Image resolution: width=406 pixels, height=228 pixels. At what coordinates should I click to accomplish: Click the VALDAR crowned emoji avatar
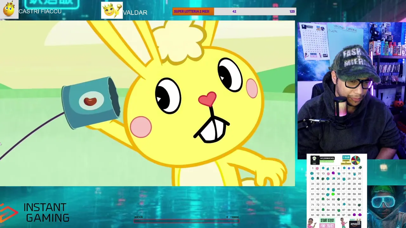pyautogui.click(x=112, y=10)
